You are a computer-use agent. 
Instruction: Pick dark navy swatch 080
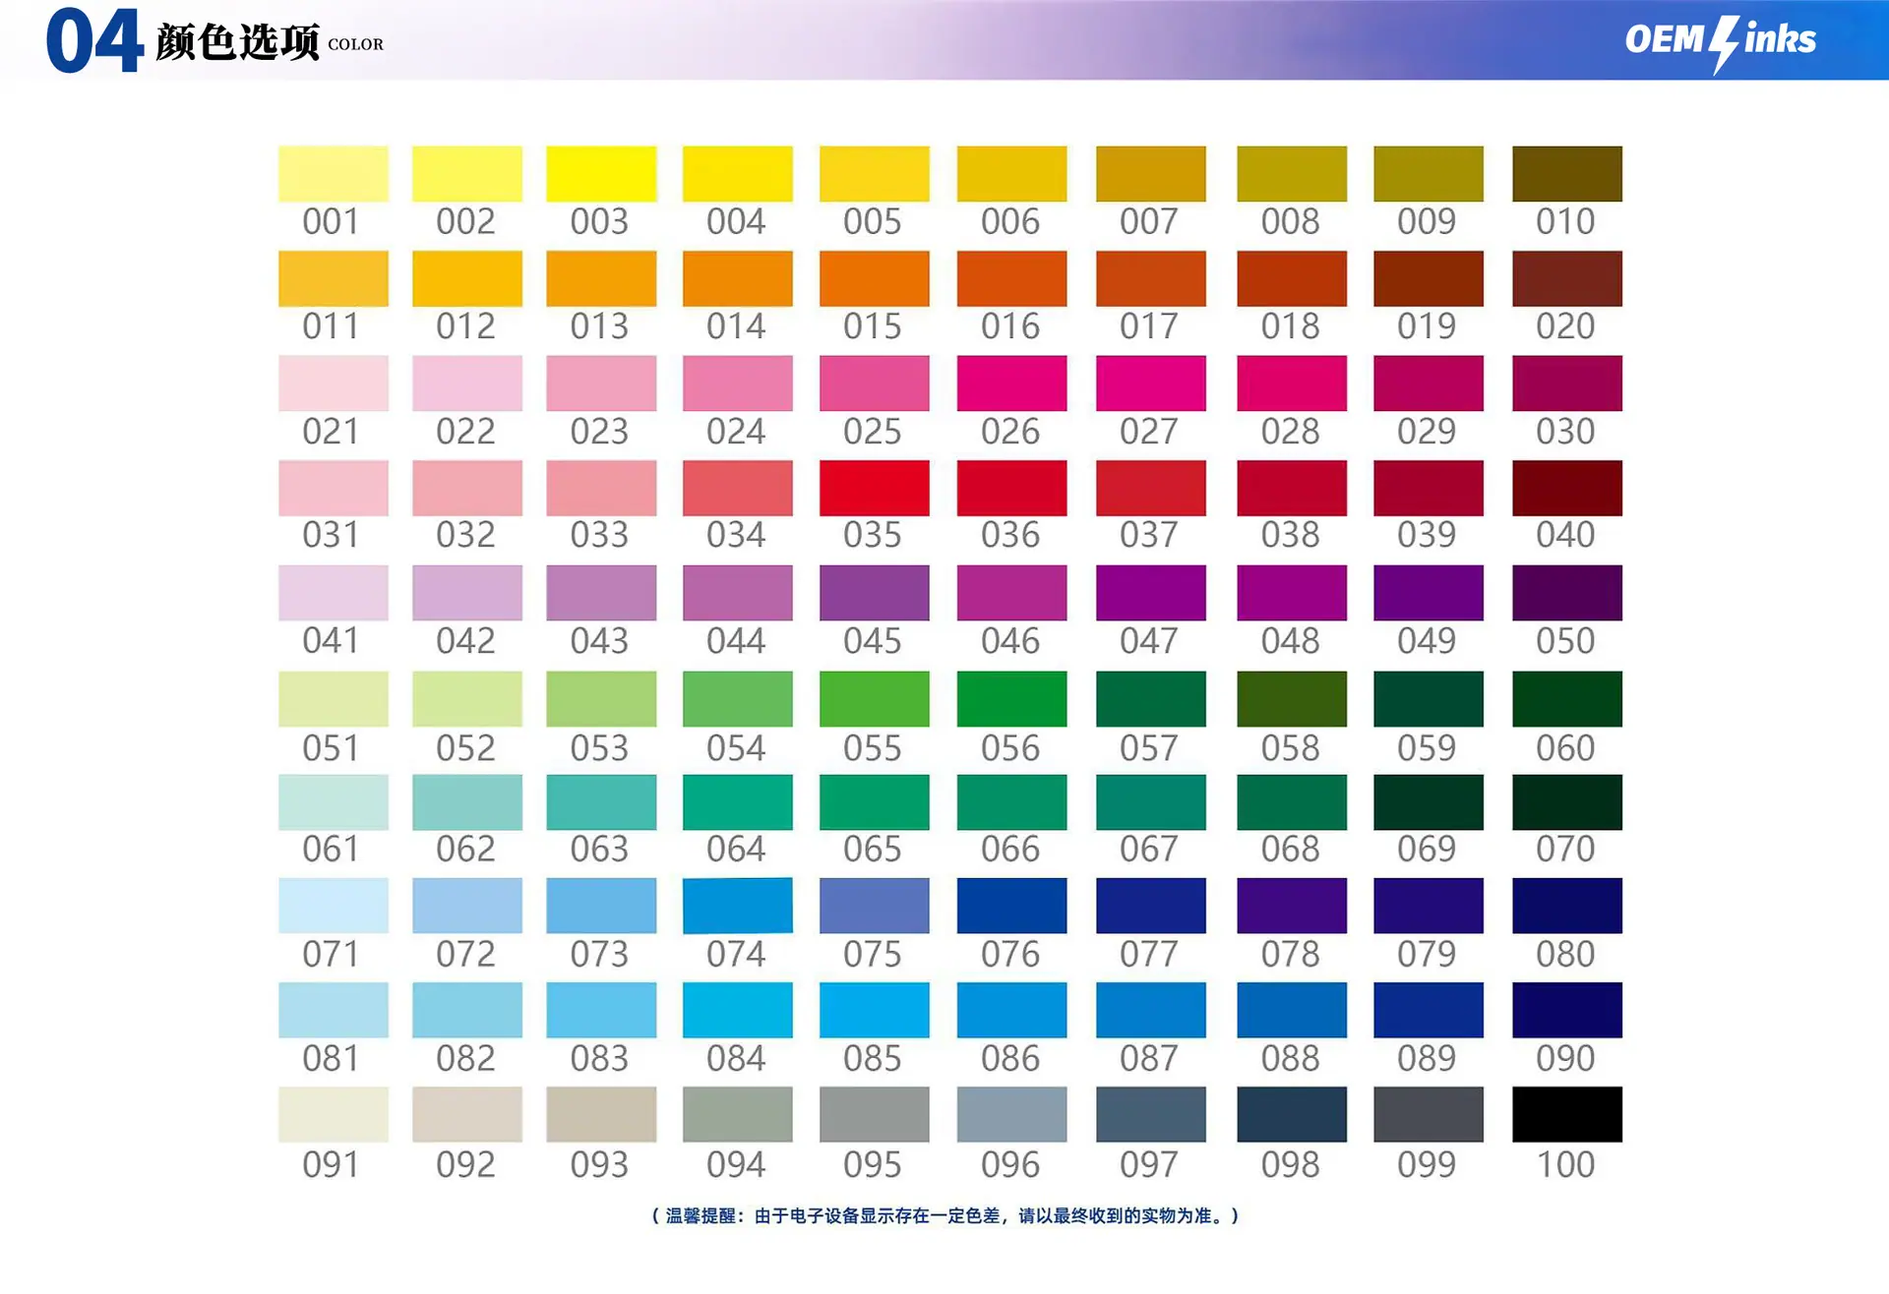[1566, 906]
